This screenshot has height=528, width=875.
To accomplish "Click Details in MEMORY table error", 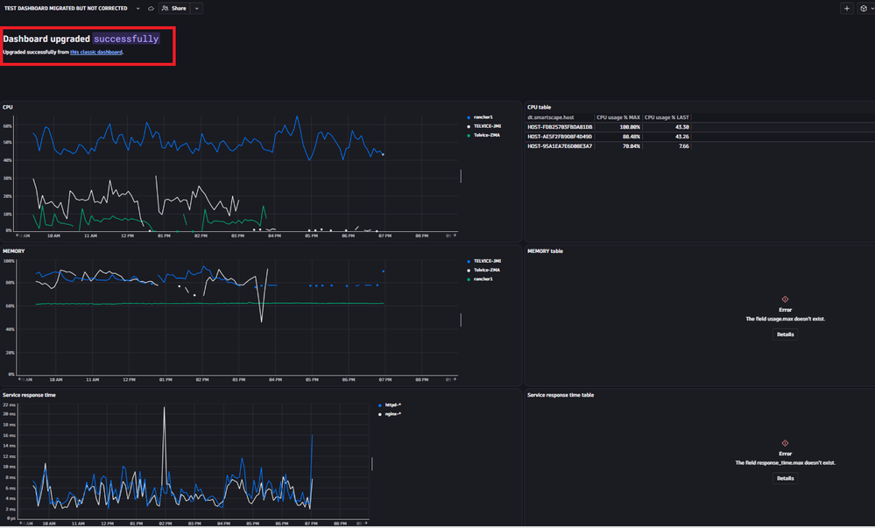I will tap(785, 334).
